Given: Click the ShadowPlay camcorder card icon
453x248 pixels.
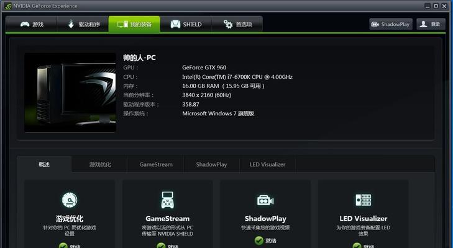Looking at the screenshot, I should [265, 200].
